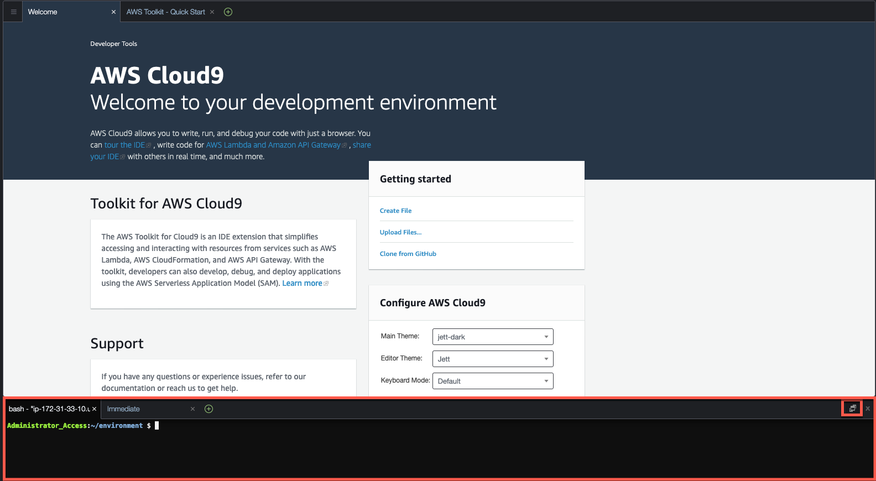Maximize the terminal panel
This screenshot has width=876, height=481.
[852, 409]
